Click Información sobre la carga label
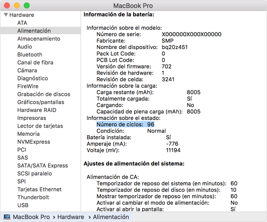The height and width of the screenshot is (222, 267). point(122,86)
